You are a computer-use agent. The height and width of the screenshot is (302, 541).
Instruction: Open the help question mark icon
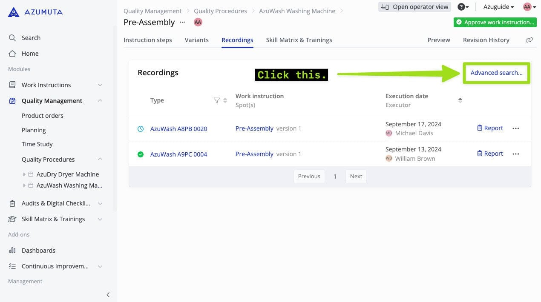(x=461, y=7)
